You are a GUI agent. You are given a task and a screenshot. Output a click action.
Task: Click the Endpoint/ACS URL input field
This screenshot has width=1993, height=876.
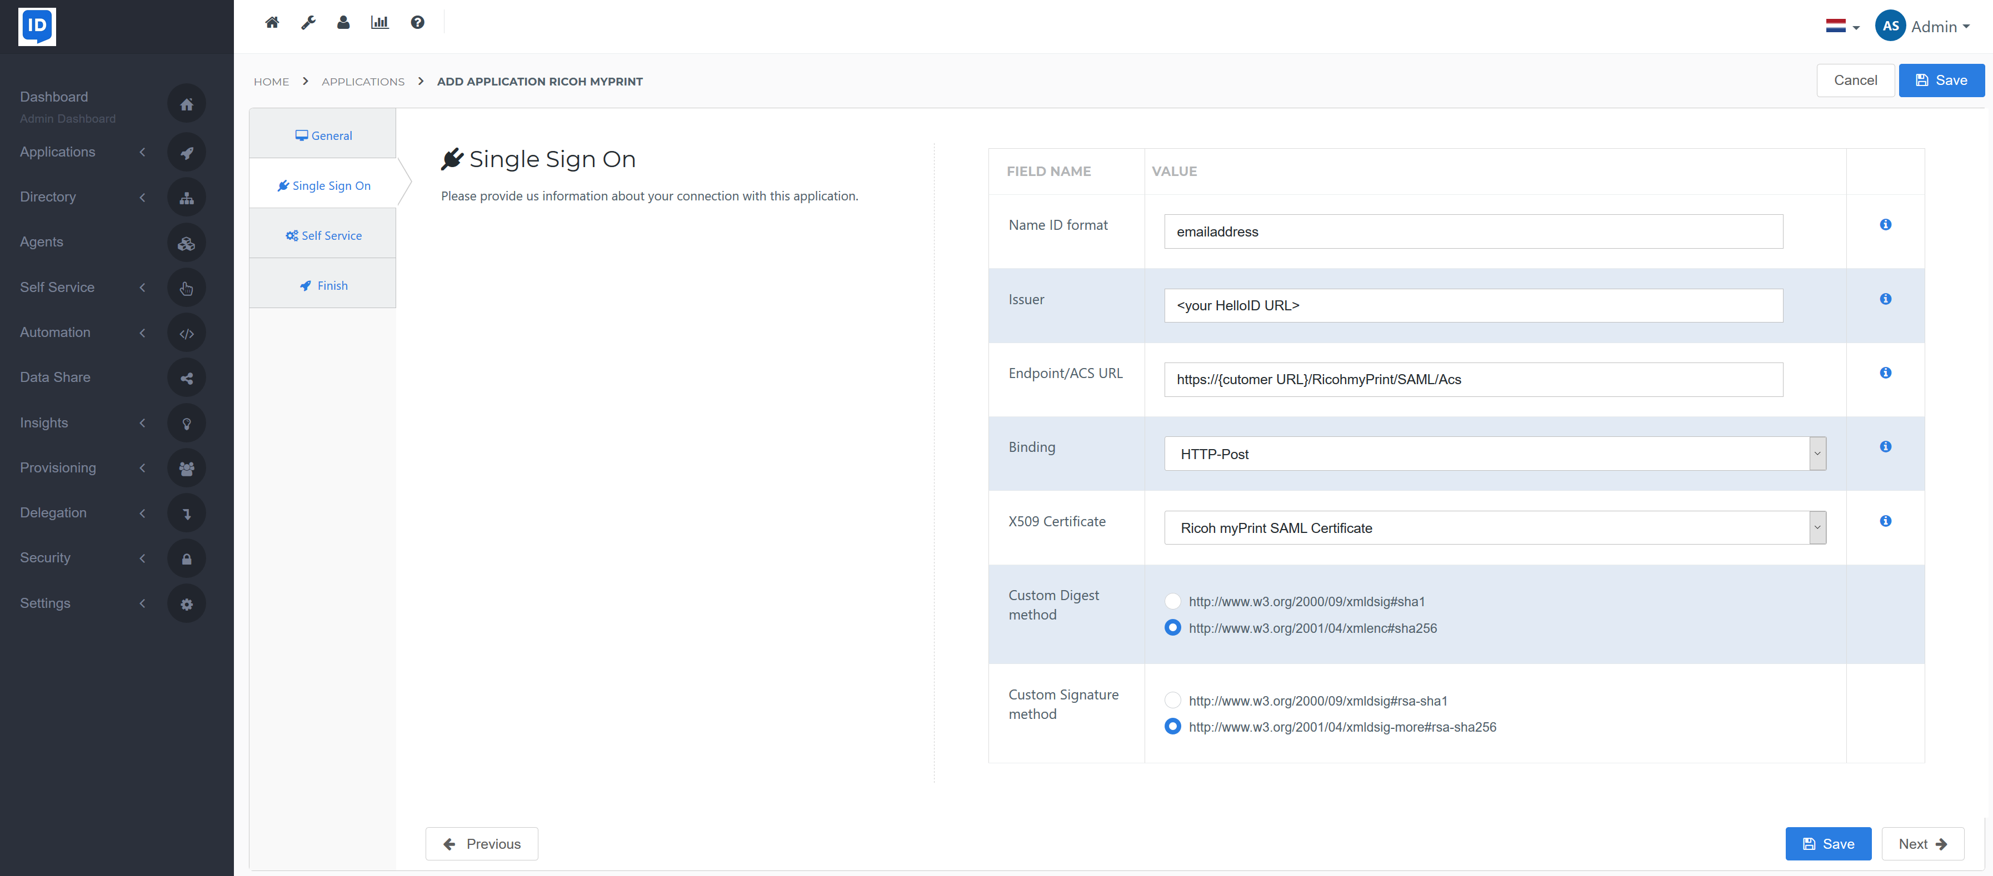(1473, 380)
